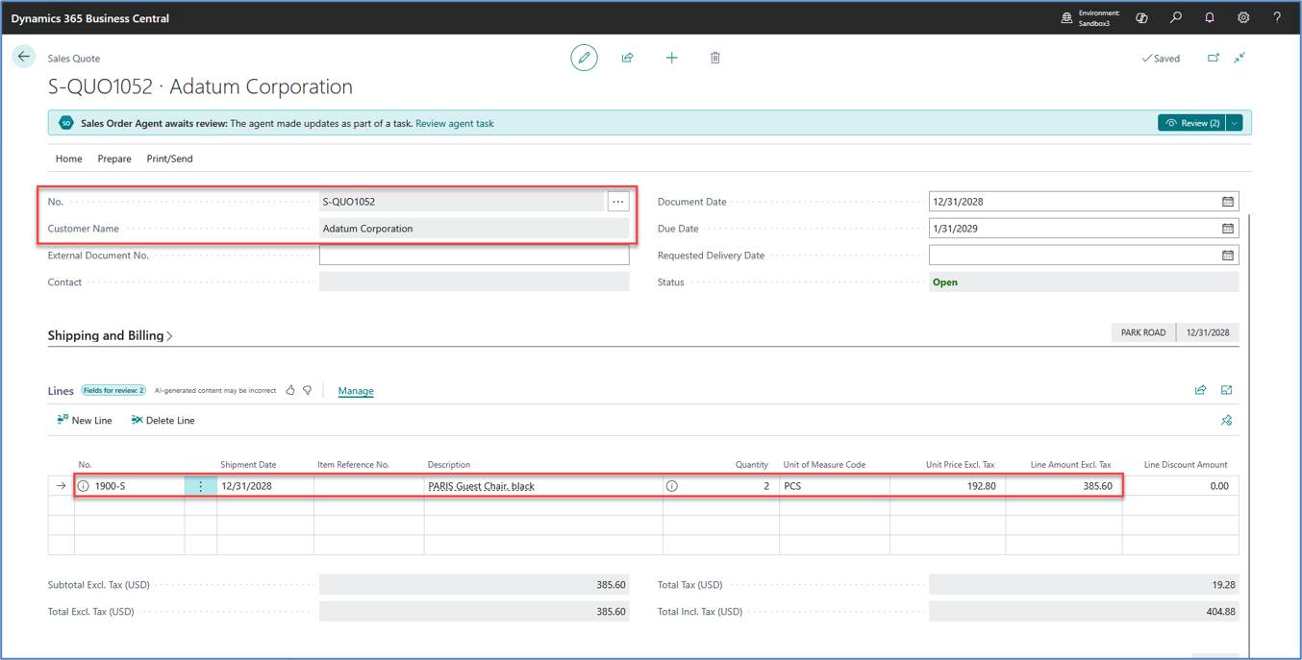Click the Sales Quote breadcrumb label

(74, 59)
